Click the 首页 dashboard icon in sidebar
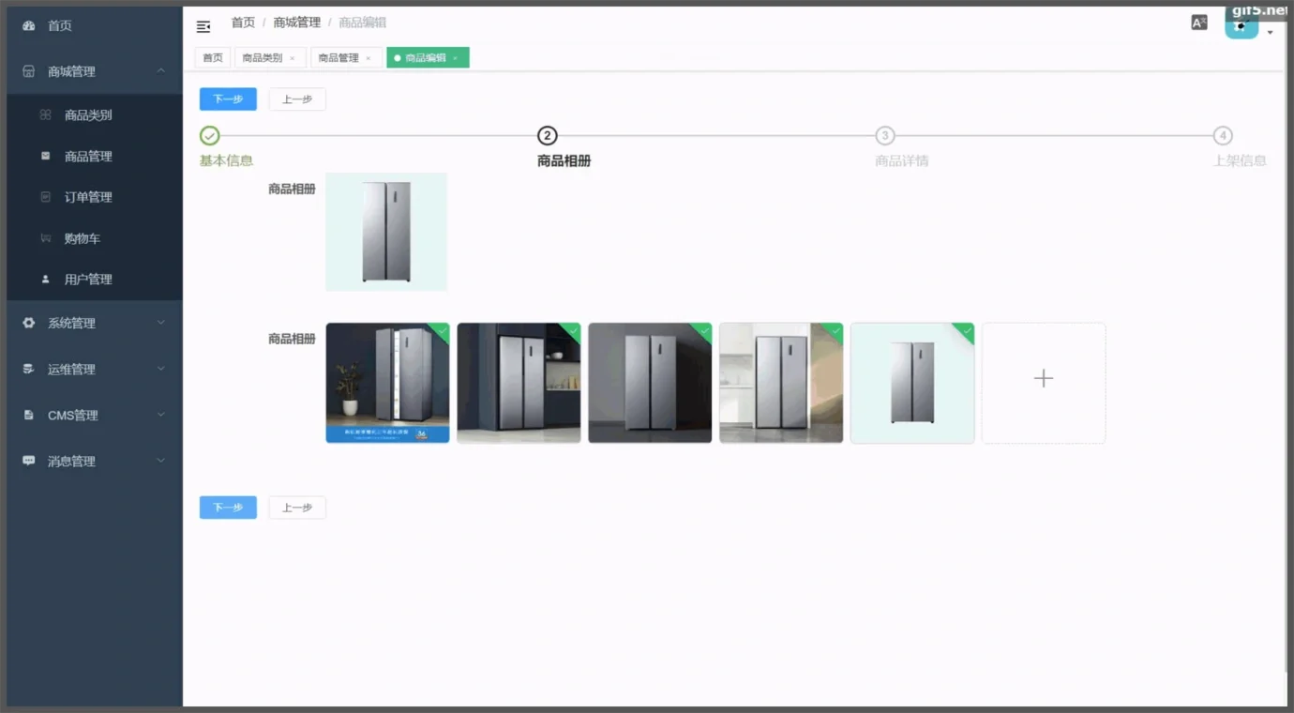Viewport: 1294px width, 713px height. coord(28,26)
